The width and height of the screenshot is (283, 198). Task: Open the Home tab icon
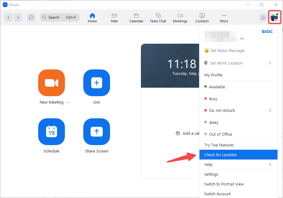point(92,17)
